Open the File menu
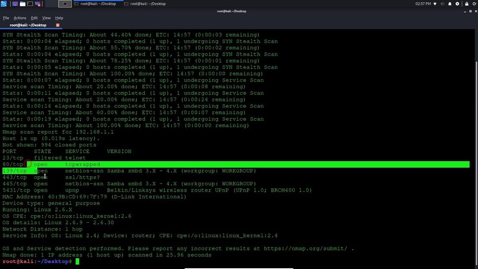478x269 pixels. pyautogui.click(x=6, y=18)
